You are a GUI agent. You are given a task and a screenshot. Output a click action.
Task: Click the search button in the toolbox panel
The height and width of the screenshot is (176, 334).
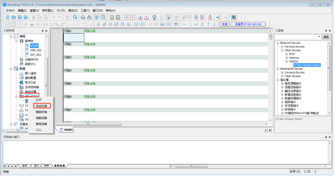click(326, 37)
